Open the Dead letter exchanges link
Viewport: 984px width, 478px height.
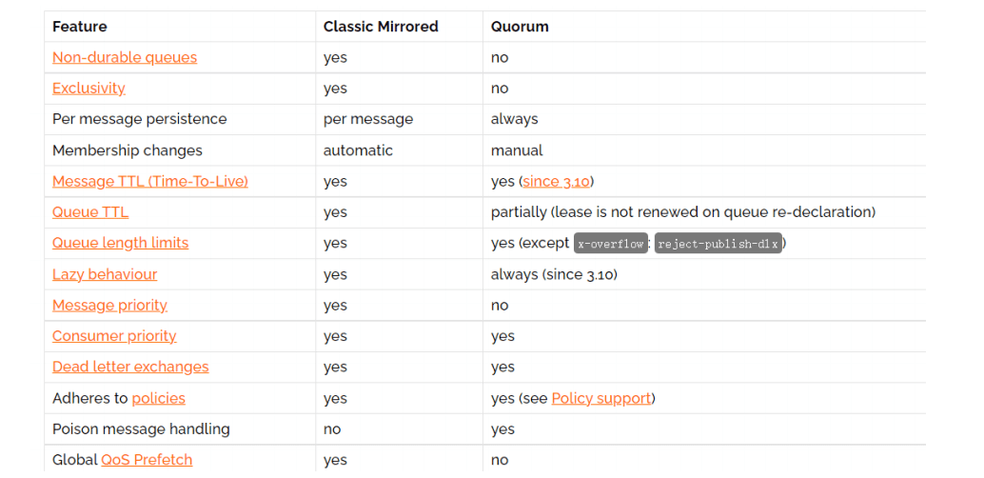[x=130, y=367]
